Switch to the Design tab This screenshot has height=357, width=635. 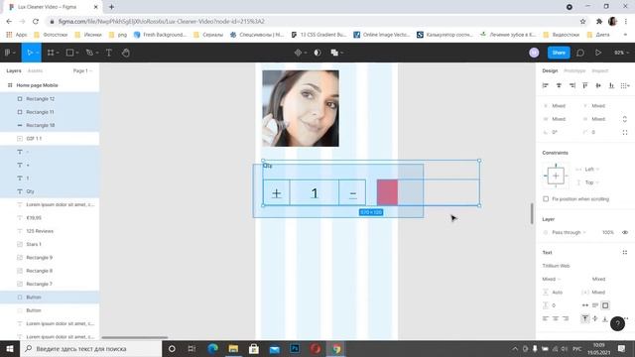tap(550, 70)
